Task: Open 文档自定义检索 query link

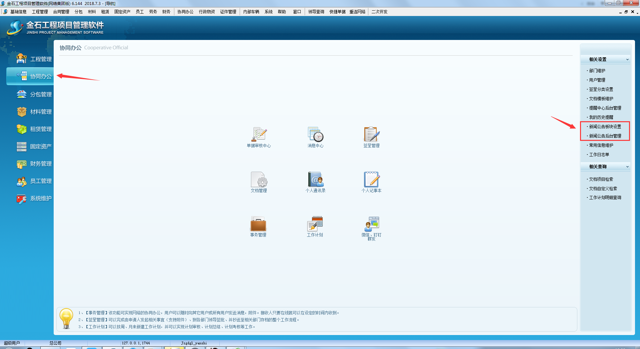Action: pyautogui.click(x=603, y=188)
